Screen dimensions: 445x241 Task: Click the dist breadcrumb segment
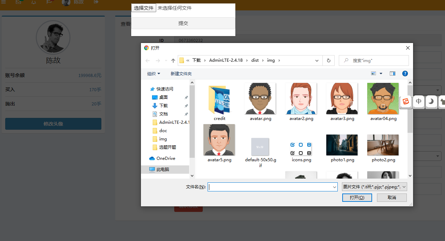(255, 60)
